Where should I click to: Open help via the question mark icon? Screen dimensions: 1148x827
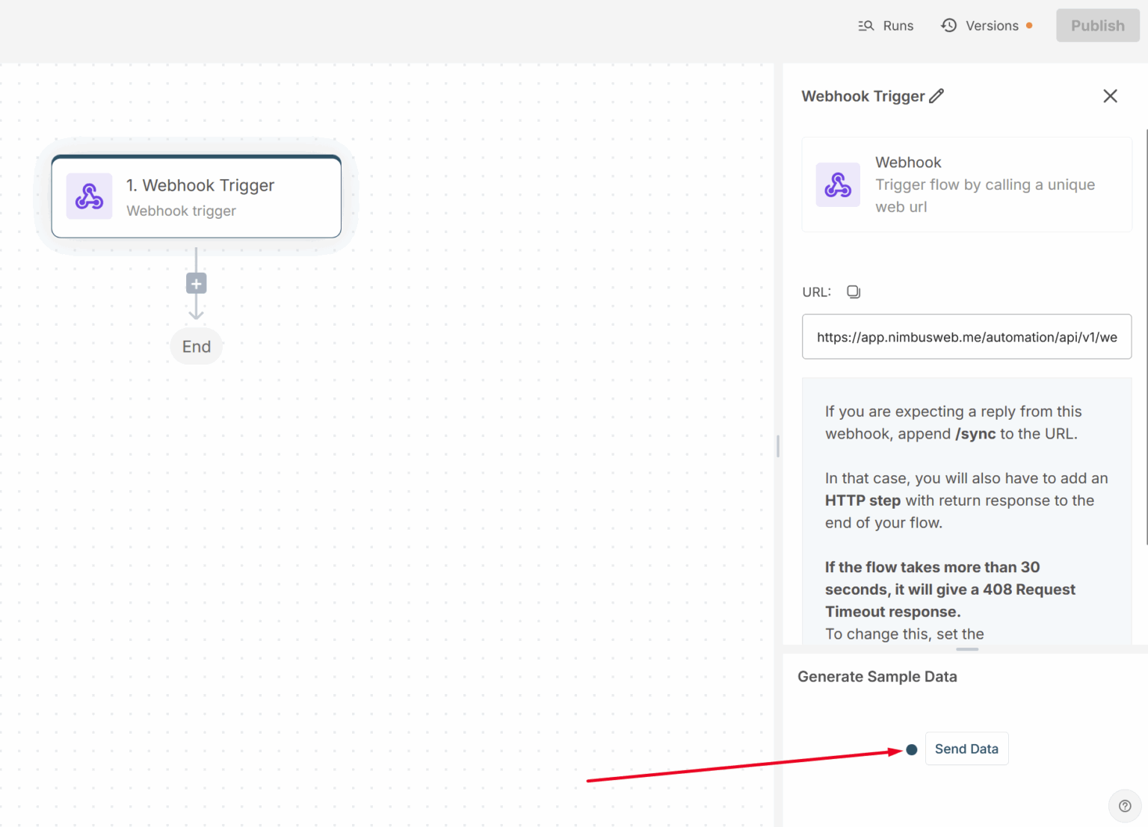[1125, 805]
